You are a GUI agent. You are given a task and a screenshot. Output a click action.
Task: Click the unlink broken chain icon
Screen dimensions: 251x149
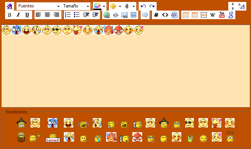[116, 15]
